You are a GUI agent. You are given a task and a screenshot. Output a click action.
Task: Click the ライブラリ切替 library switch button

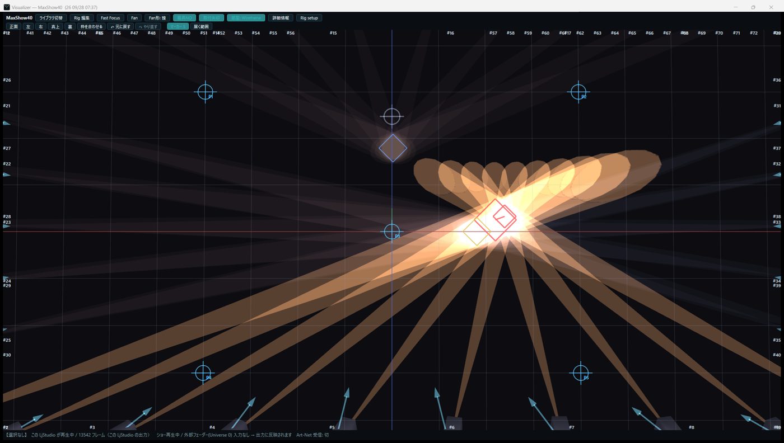pos(51,18)
